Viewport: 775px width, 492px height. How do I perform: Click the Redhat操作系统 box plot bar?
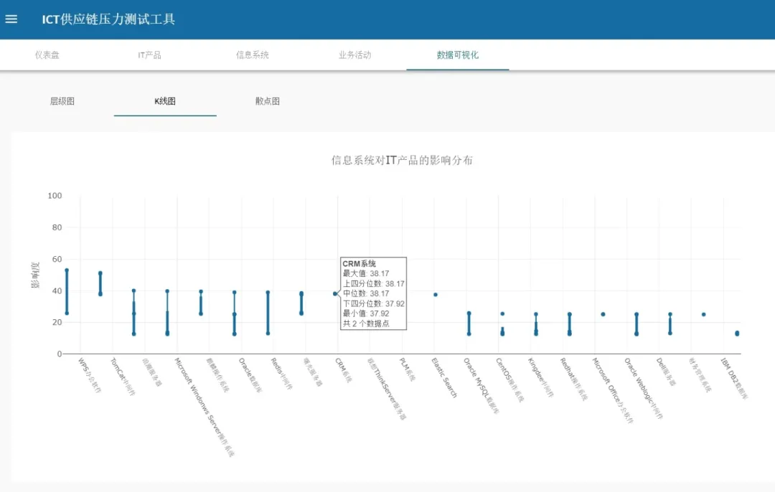569,324
